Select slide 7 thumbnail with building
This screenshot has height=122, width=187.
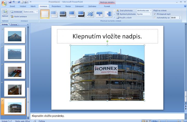coord(15,106)
